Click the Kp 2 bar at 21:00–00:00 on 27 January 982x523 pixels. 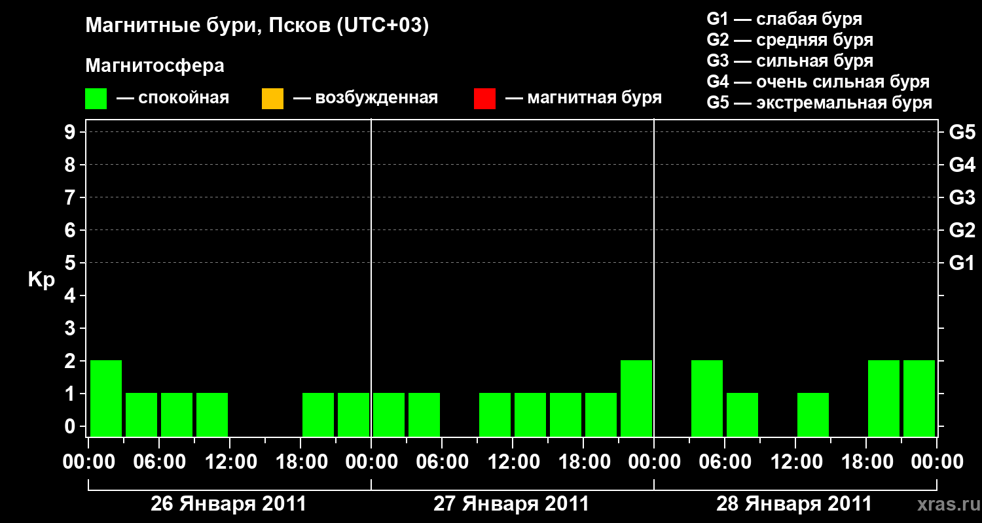pyautogui.click(x=636, y=398)
